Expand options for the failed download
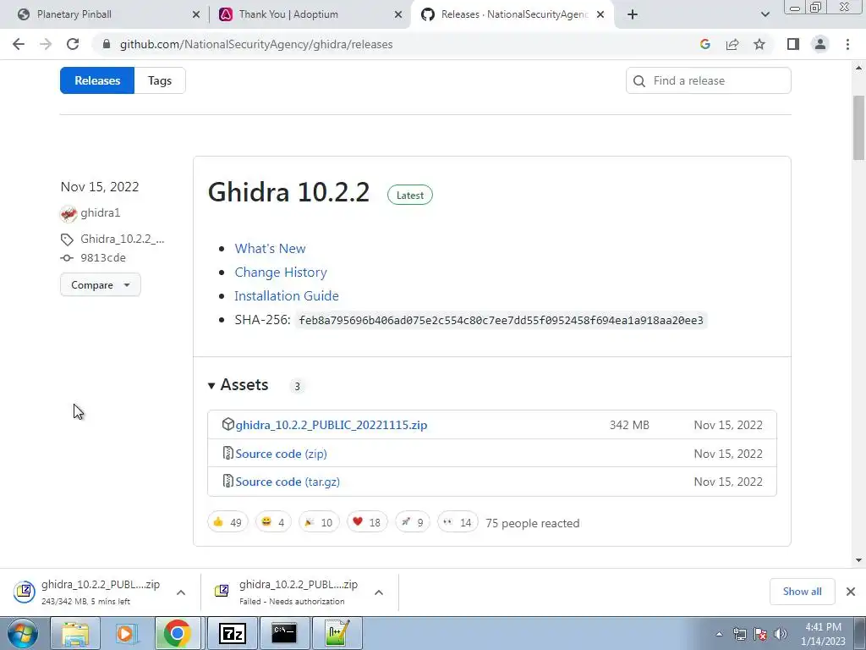This screenshot has height=650, width=866. [x=379, y=592]
